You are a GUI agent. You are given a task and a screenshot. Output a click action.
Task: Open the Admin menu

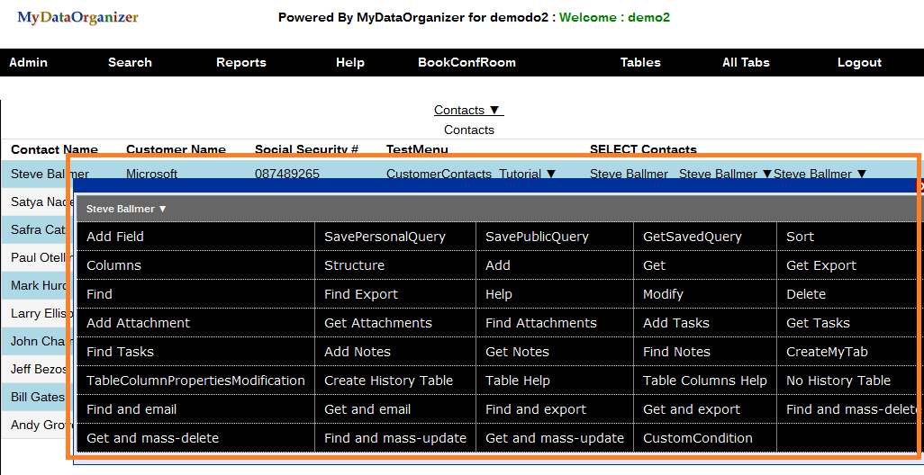[28, 62]
